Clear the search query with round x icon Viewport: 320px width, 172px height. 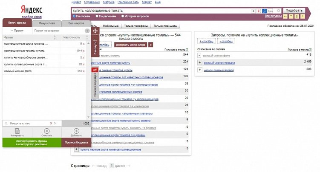click(278, 11)
